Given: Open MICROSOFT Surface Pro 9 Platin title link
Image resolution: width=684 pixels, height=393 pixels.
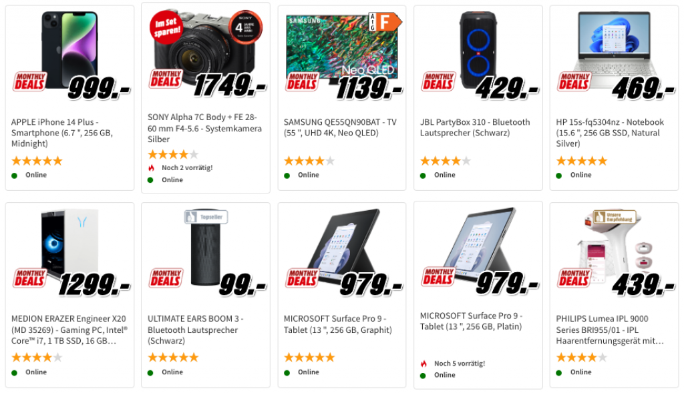Looking at the screenshot, I should (472, 321).
